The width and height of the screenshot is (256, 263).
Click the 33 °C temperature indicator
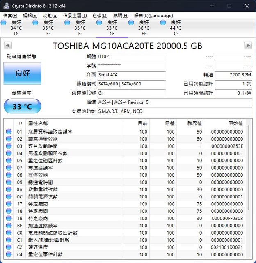pyautogui.click(x=23, y=107)
